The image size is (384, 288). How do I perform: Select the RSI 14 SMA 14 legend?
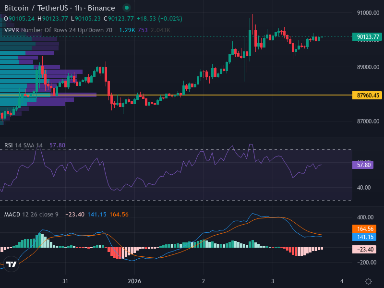point(24,145)
